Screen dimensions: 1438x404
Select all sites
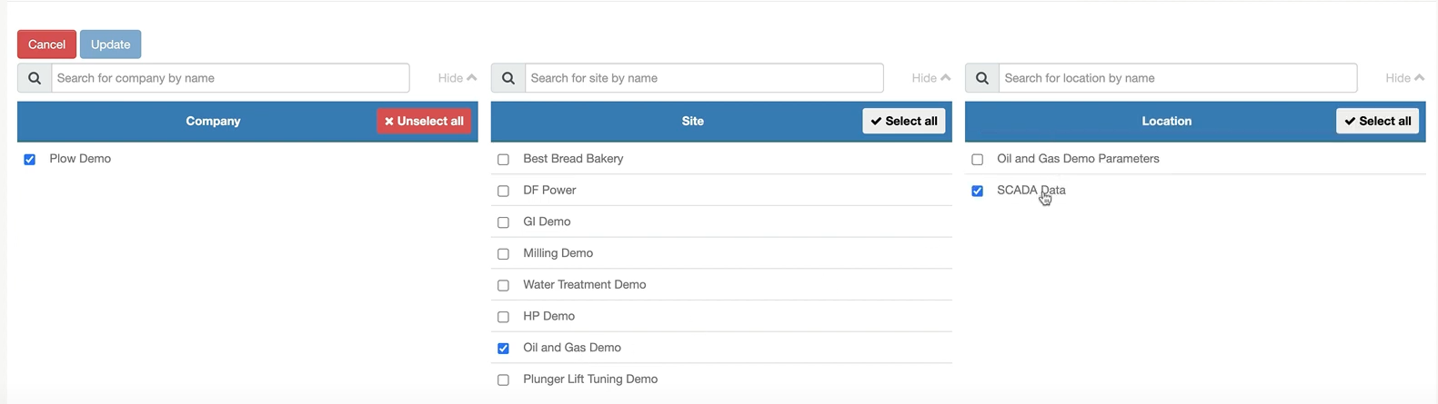pyautogui.click(x=904, y=121)
